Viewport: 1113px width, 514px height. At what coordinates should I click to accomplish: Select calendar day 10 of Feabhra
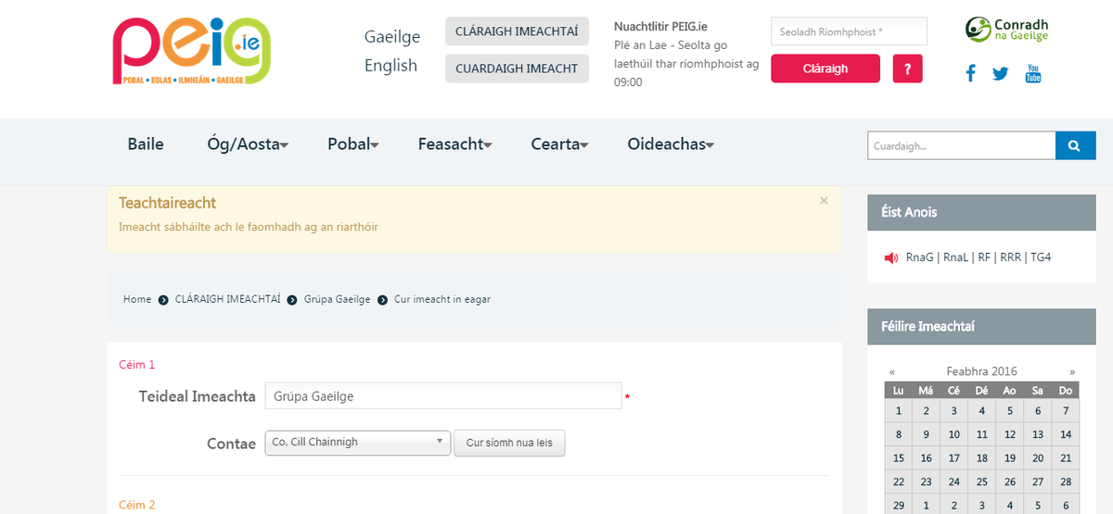954,434
